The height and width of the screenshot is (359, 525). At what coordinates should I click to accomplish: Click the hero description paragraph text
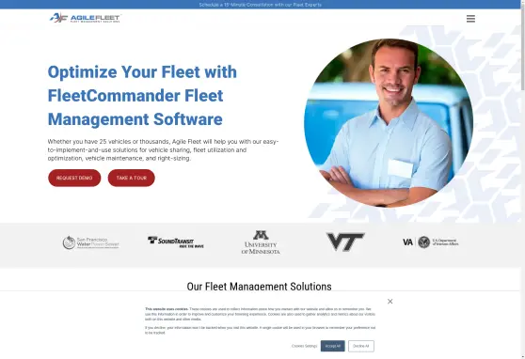(163, 149)
